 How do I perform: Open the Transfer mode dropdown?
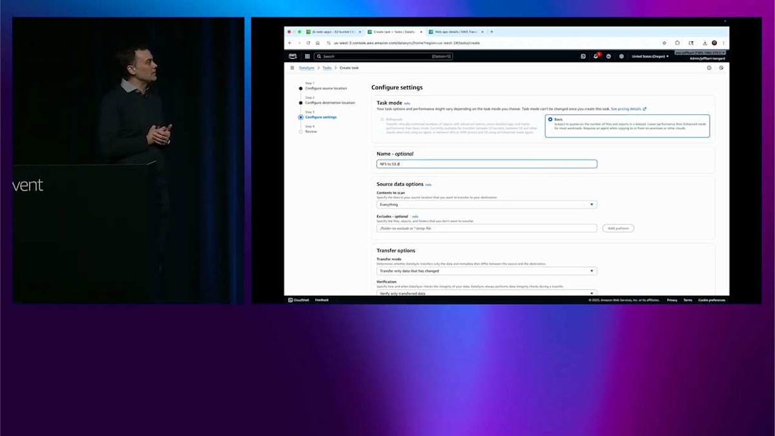pos(487,271)
